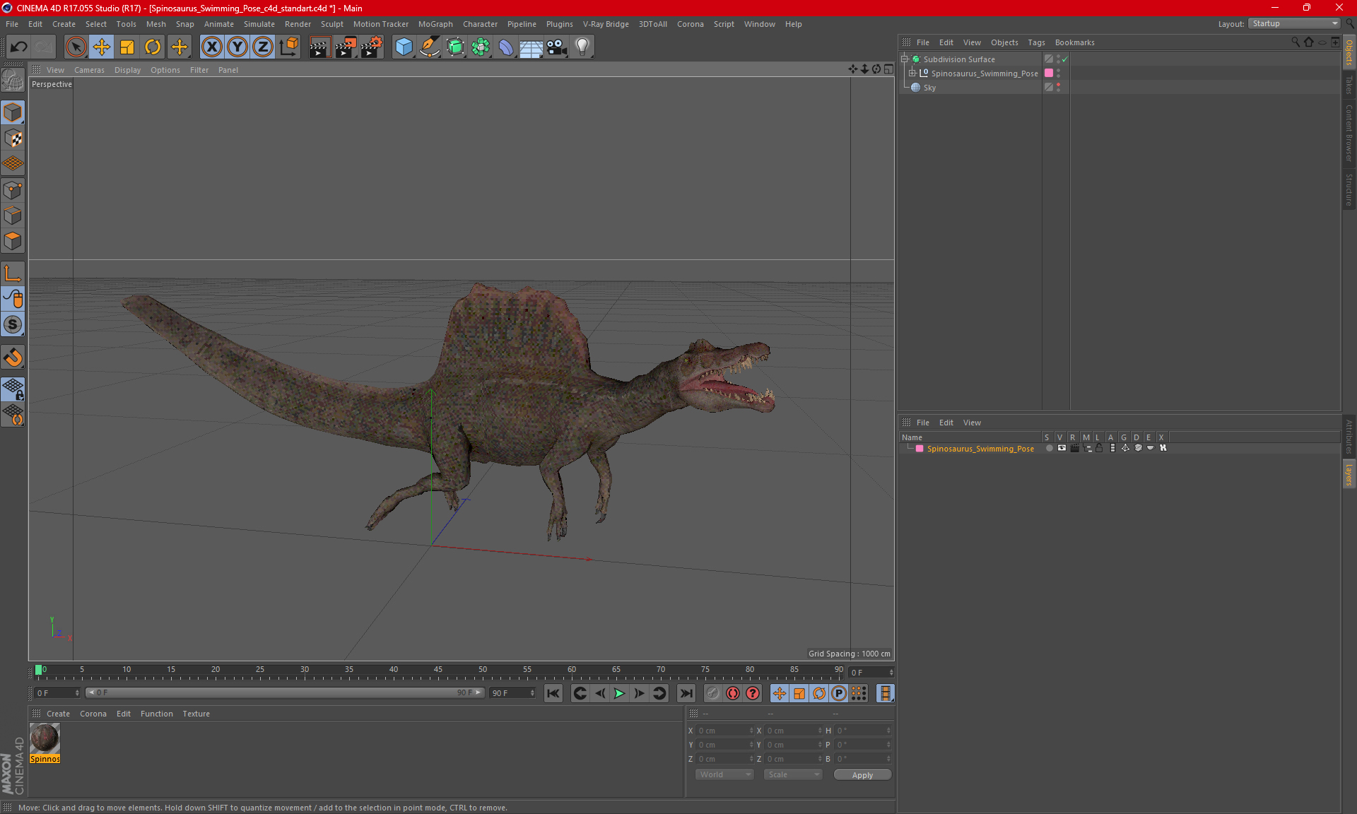Open the File menu in menu bar
Viewport: 1357px width, 814px height.
(12, 24)
